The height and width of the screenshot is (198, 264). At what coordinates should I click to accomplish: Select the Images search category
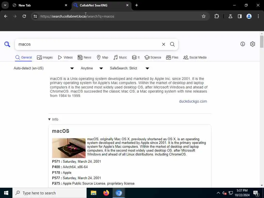(x=45, y=57)
